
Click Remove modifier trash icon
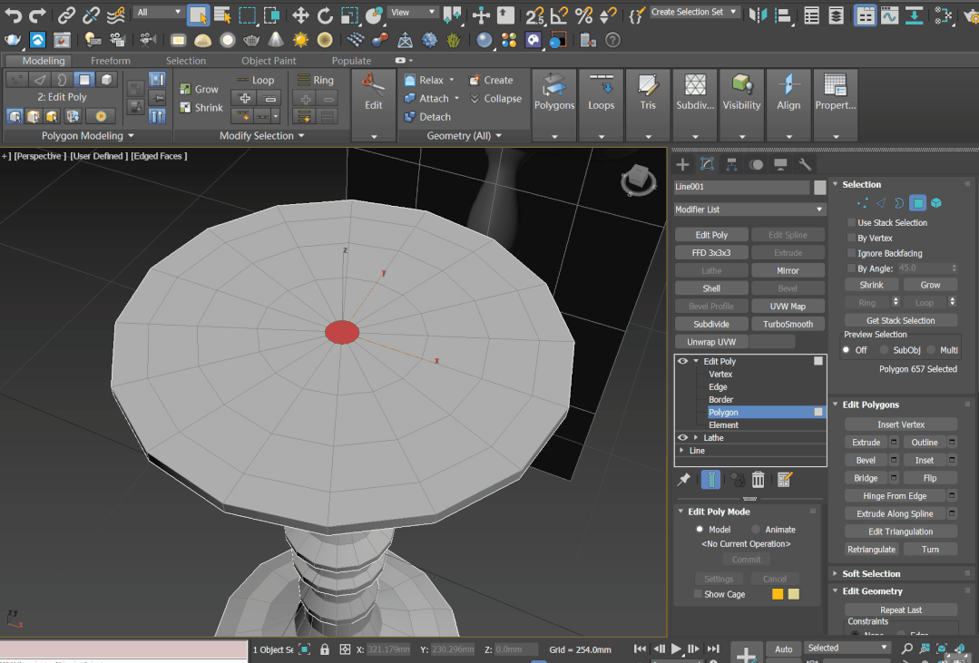point(758,480)
